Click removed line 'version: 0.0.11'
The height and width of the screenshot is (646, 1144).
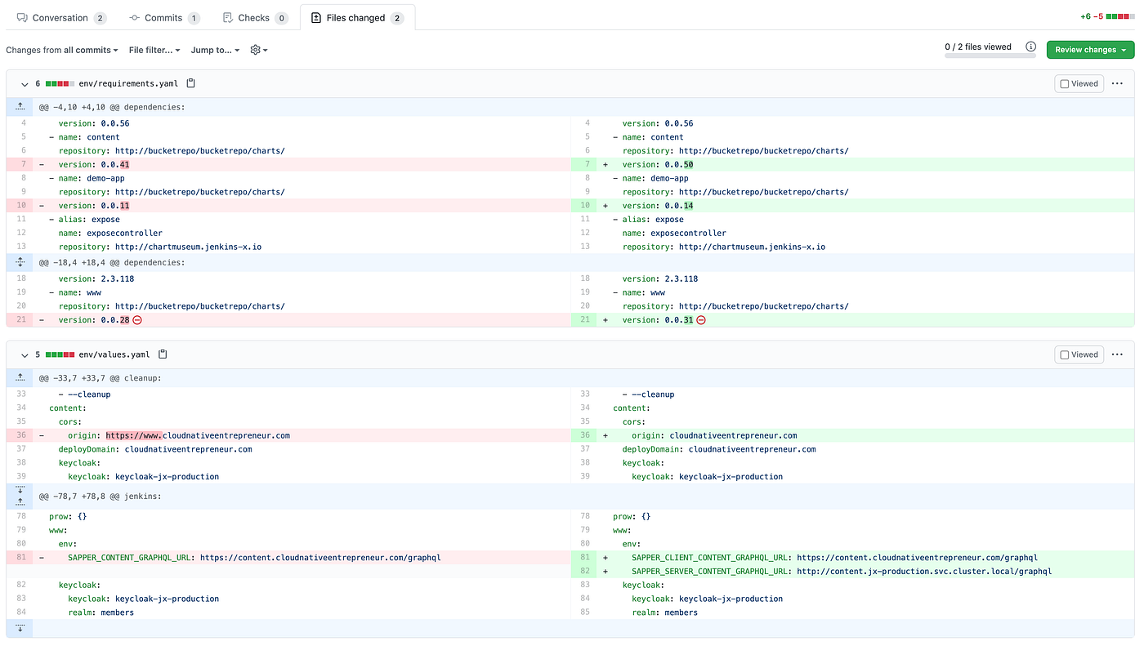click(288, 206)
